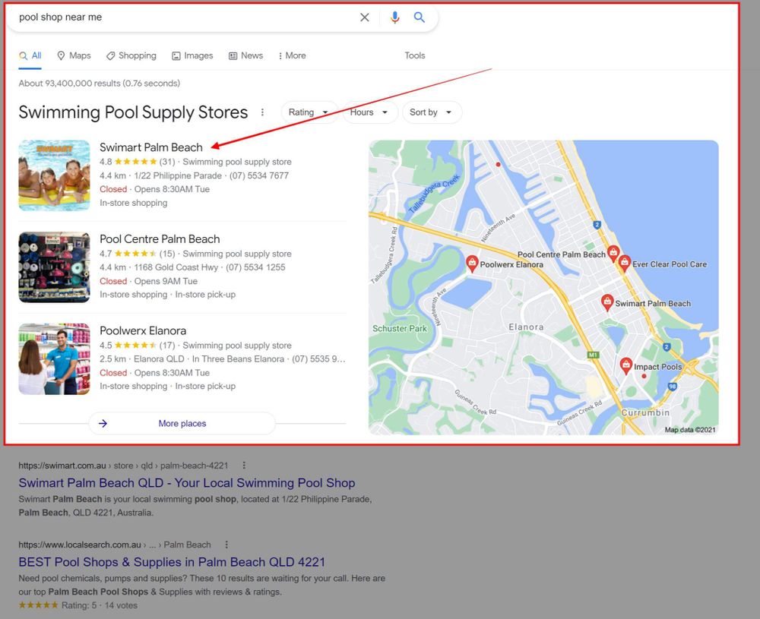This screenshot has height=619, width=760.
Task: Open options for Swimming Pool Supply Stores heading
Action: [x=262, y=112]
